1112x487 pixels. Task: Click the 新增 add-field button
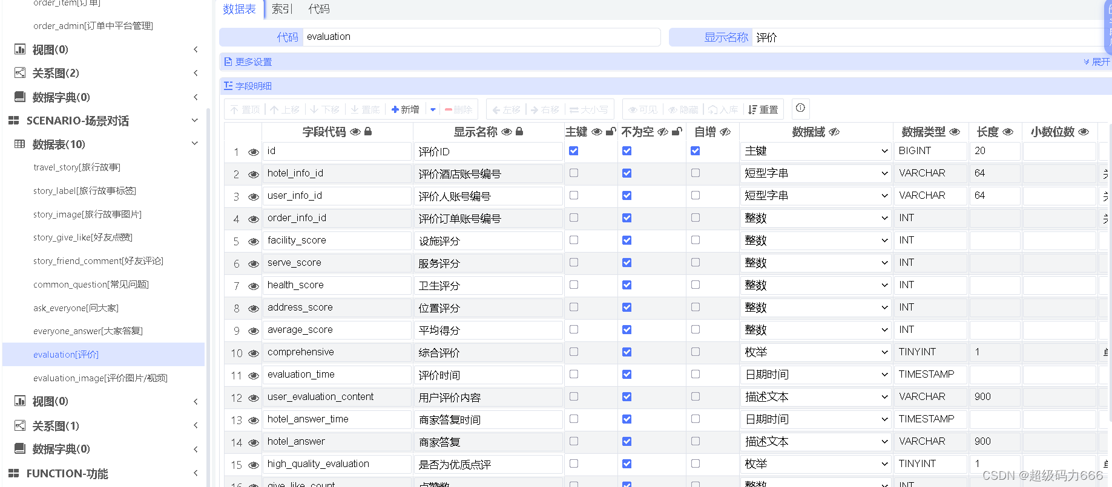(406, 109)
